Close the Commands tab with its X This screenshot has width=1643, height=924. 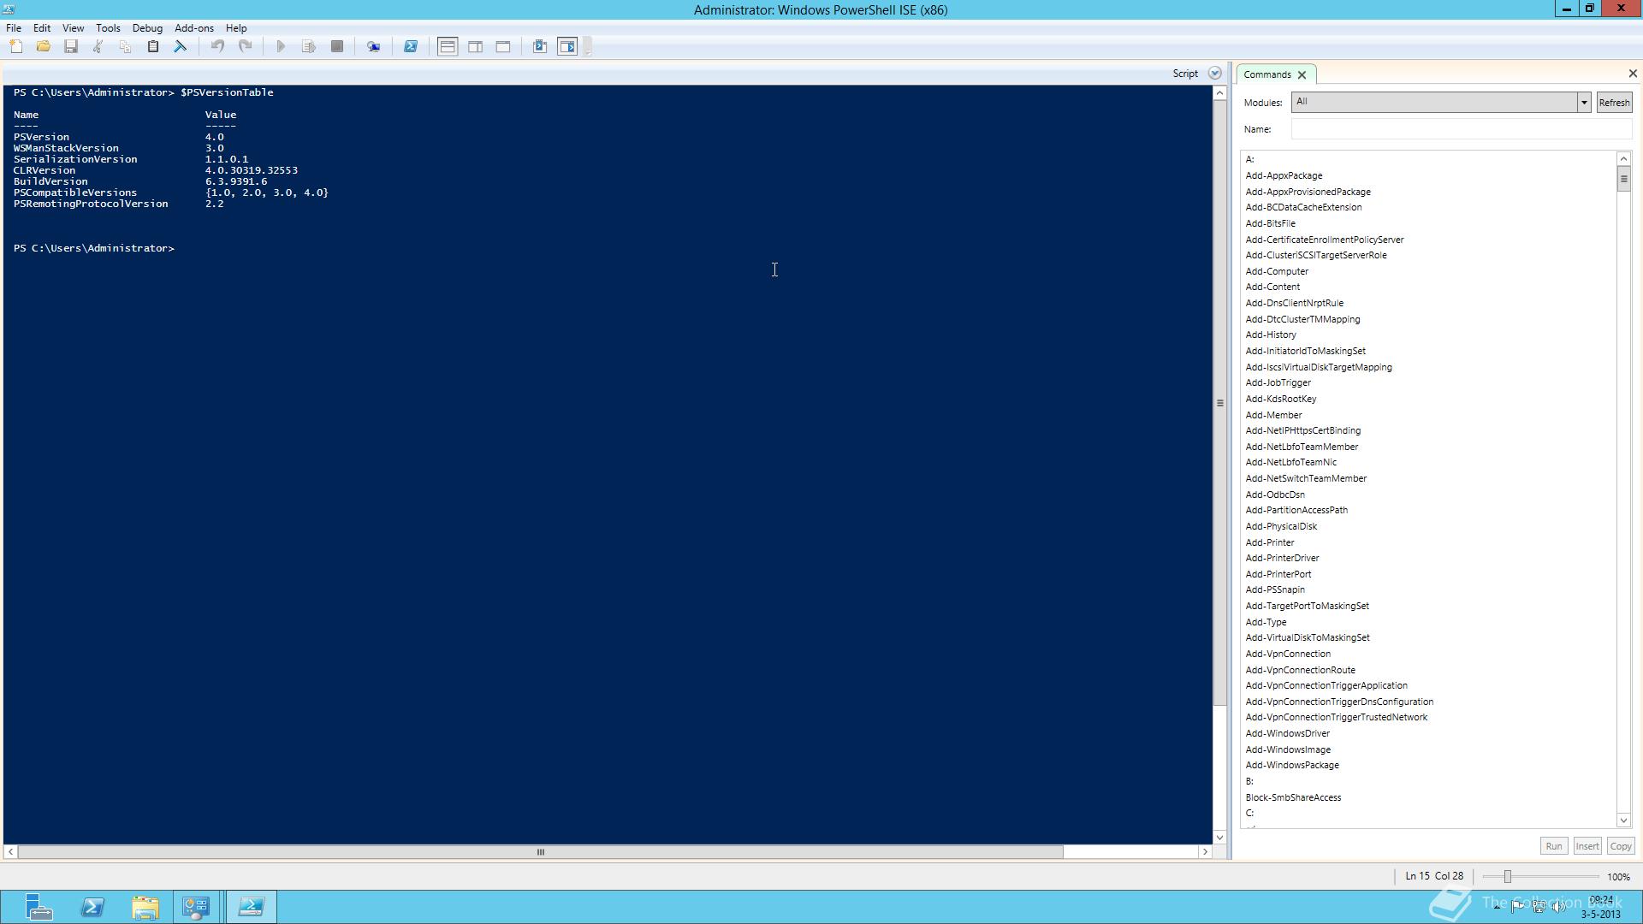click(x=1302, y=75)
